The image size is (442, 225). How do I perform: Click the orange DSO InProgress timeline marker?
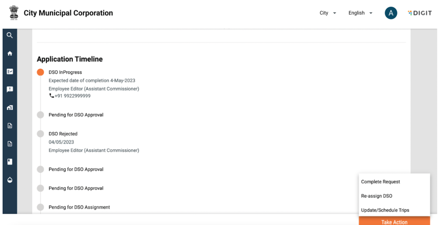coord(40,72)
